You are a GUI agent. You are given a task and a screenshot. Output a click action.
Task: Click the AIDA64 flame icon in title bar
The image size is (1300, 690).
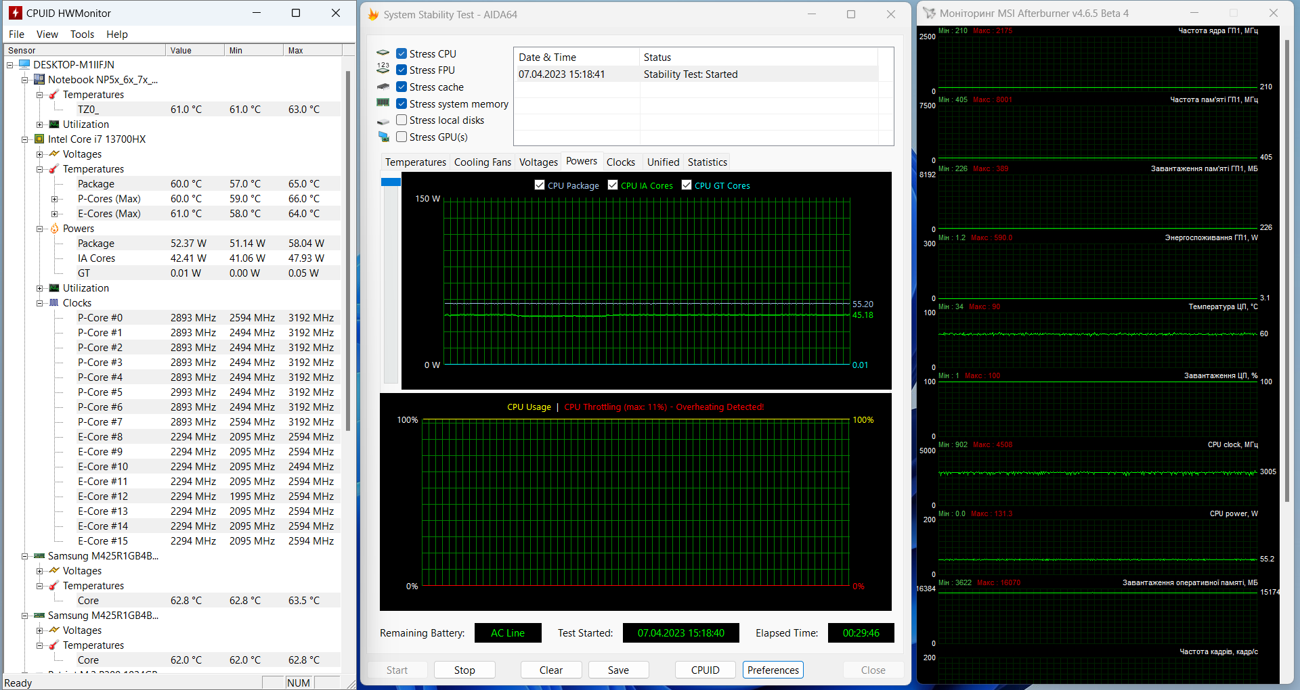(373, 14)
